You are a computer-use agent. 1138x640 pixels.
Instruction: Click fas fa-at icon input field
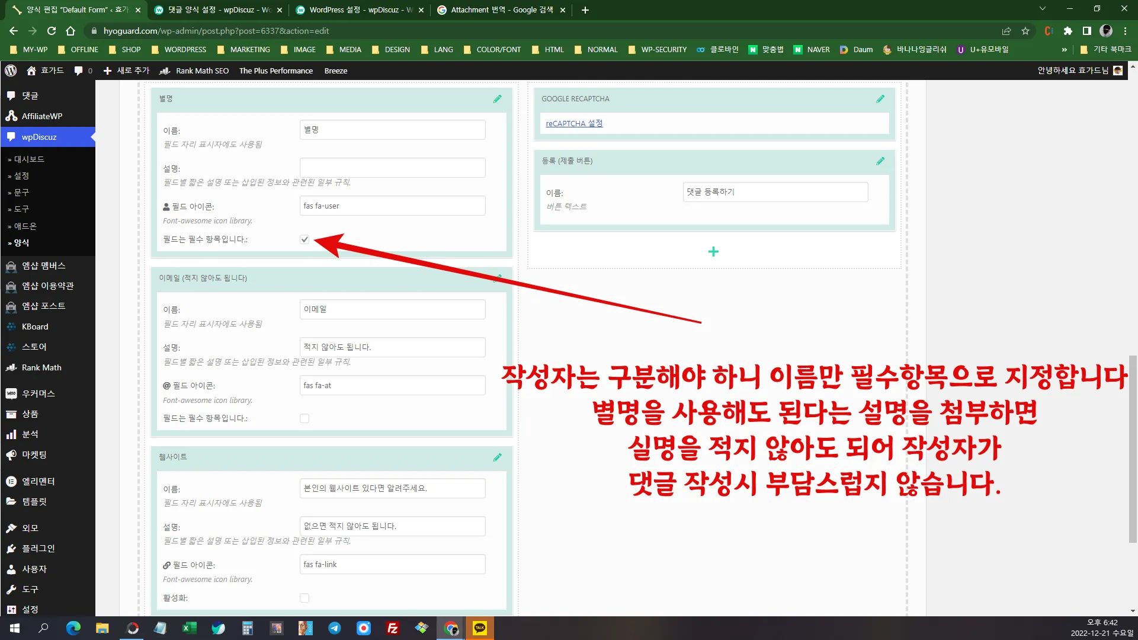(x=392, y=386)
